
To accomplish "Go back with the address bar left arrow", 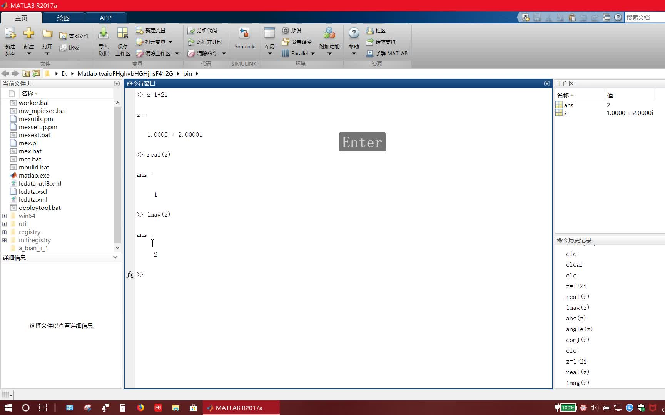I will coord(5,73).
